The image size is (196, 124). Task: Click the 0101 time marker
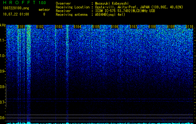pos(21,27)
